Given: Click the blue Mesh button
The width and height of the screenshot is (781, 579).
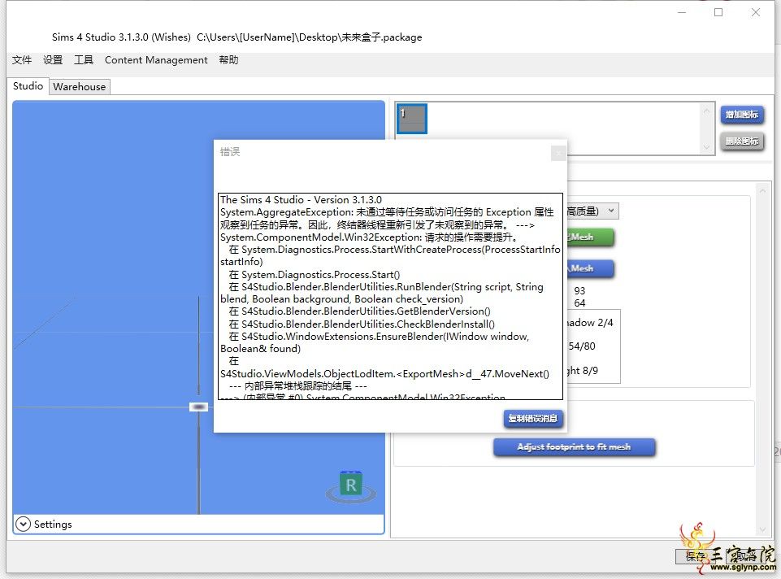Looking at the screenshot, I should click(590, 268).
